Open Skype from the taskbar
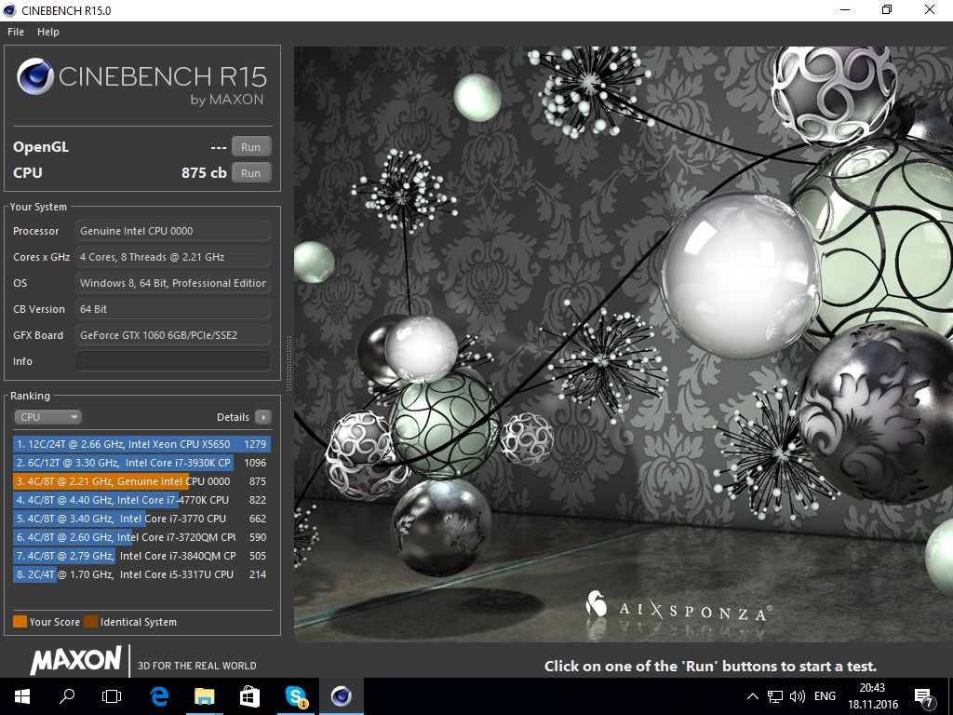This screenshot has height=715, width=953. [x=296, y=696]
